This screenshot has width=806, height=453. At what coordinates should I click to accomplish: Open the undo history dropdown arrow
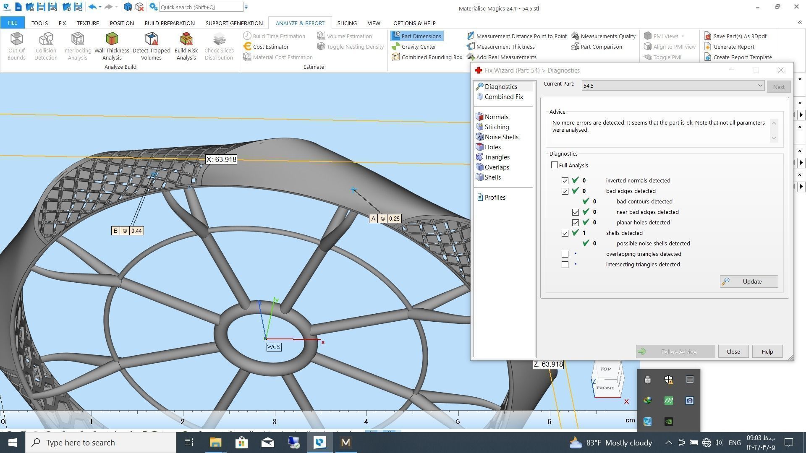(100, 7)
